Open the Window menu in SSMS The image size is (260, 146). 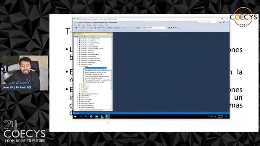click(x=101, y=25)
